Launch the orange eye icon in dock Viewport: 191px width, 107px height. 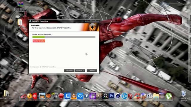(x=30, y=96)
